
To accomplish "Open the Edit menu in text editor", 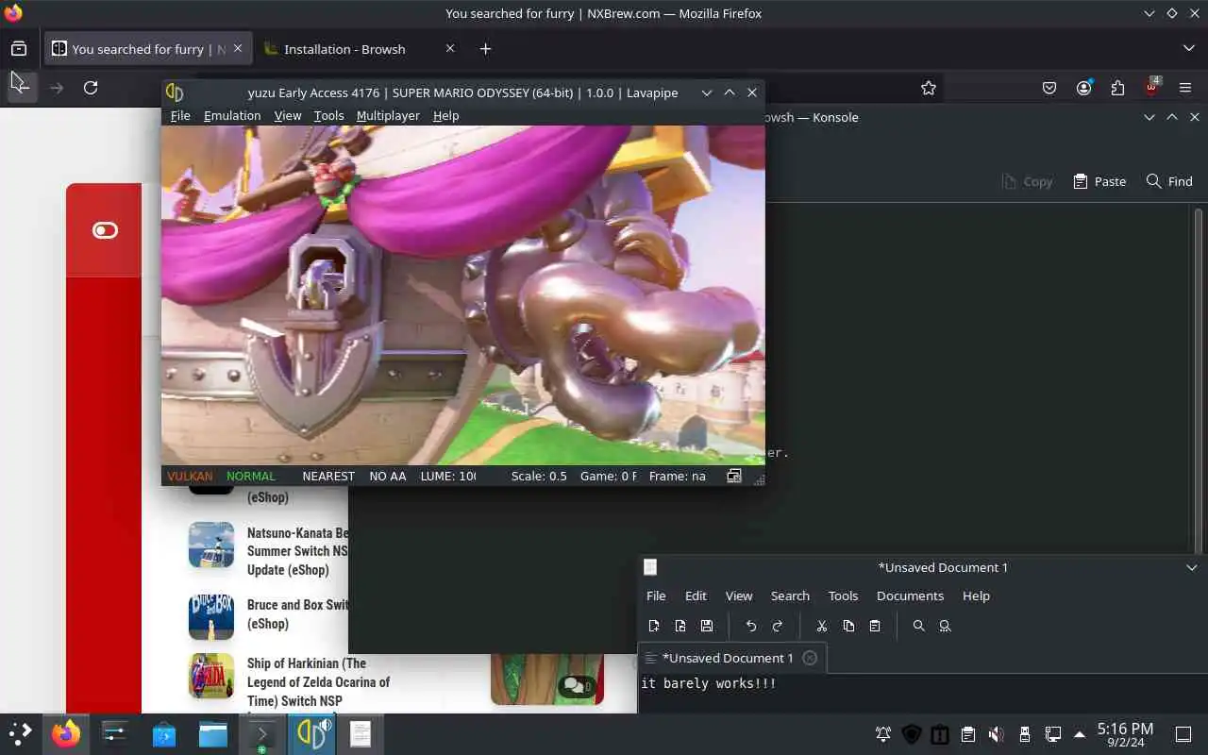I will click(696, 596).
